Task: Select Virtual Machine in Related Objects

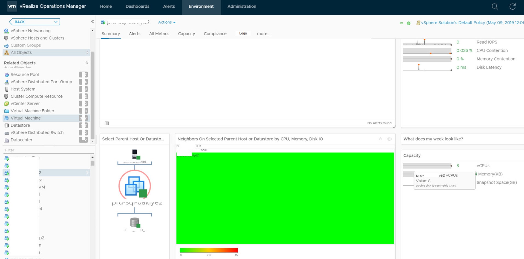Action: point(46,118)
